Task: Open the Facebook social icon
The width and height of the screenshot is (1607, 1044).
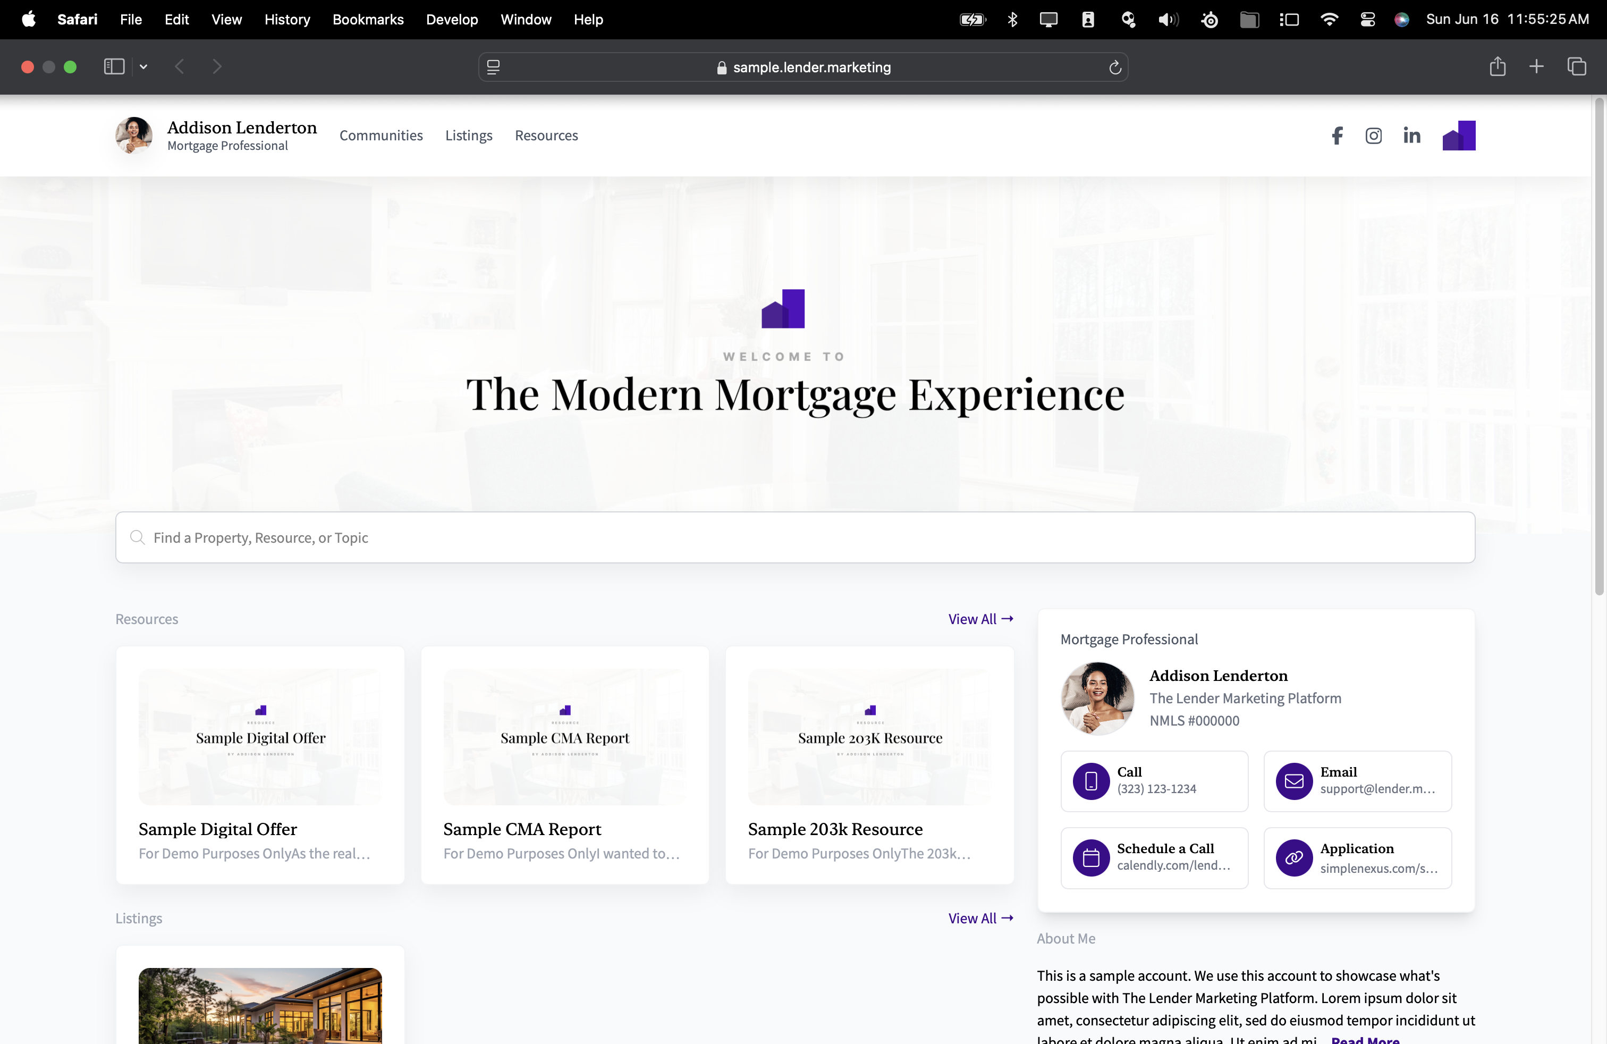Action: click(1336, 136)
